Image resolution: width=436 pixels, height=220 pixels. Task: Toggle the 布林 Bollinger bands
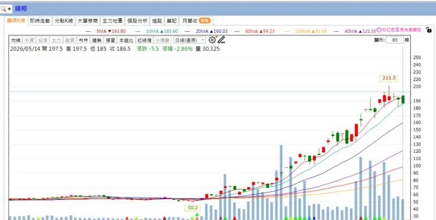click(83, 40)
